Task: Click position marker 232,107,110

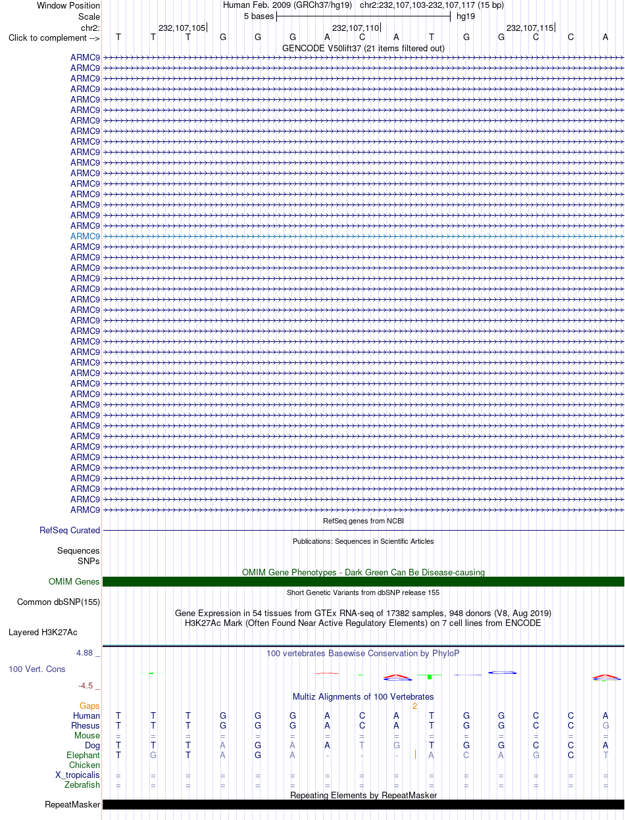Action: (x=356, y=28)
